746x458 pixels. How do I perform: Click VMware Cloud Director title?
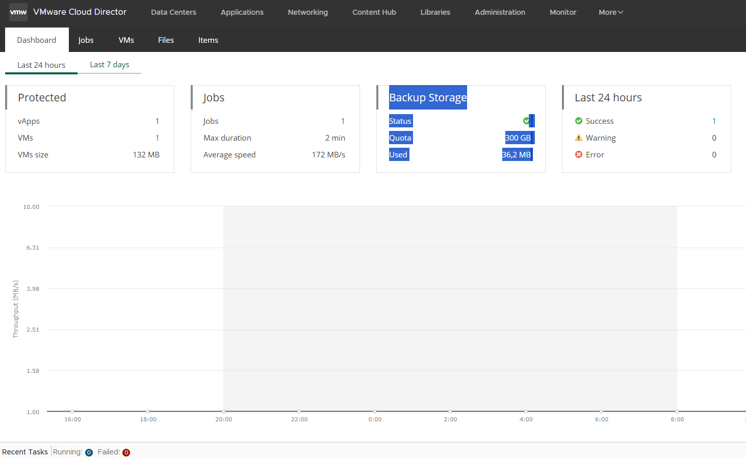pos(80,12)
